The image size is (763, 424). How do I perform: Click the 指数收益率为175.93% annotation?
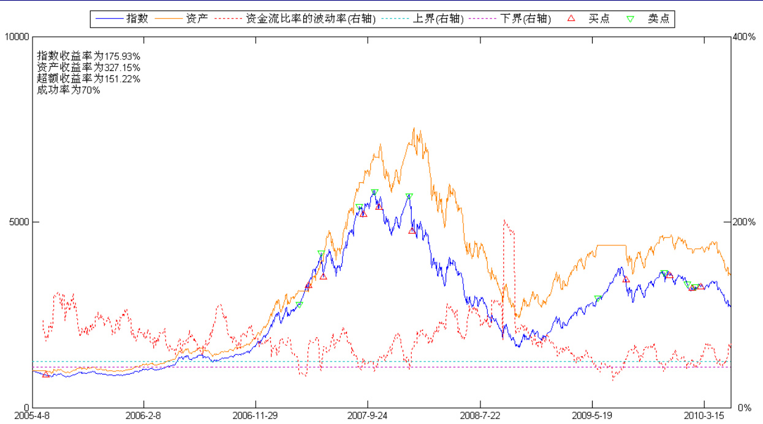(88, 55)
